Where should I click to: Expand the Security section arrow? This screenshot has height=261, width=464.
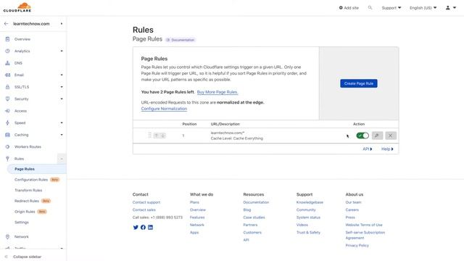pos(62,99)
